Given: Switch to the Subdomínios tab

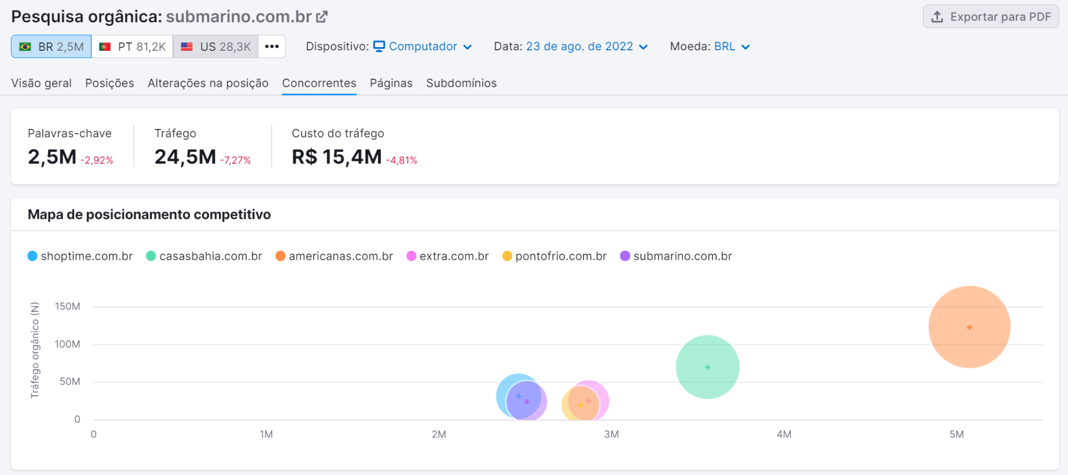Looking at the screenshot, I should [x=462, y=83].
